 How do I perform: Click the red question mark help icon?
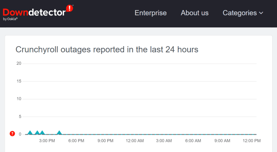(x=12, y=134)
